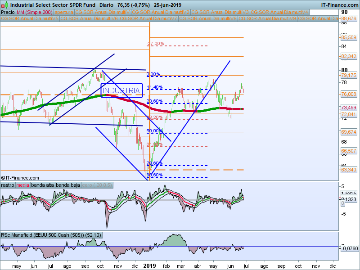Click the 79,175 price level tag

click(x=349, y=75)
